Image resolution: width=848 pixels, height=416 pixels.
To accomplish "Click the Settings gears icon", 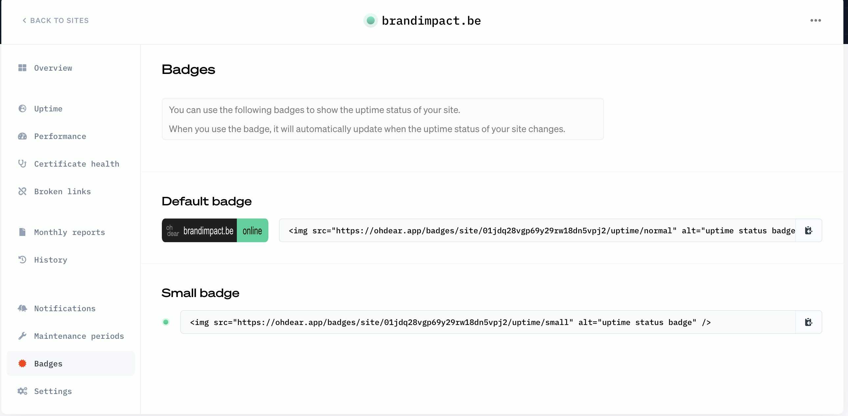I will 22,391.
